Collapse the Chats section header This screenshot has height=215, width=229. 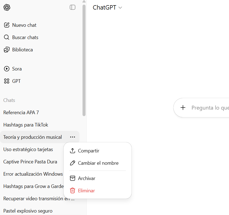[9, 100]
